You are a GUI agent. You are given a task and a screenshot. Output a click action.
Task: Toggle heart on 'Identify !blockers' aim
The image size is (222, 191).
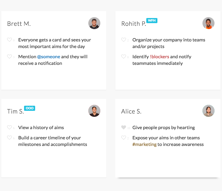123,56
